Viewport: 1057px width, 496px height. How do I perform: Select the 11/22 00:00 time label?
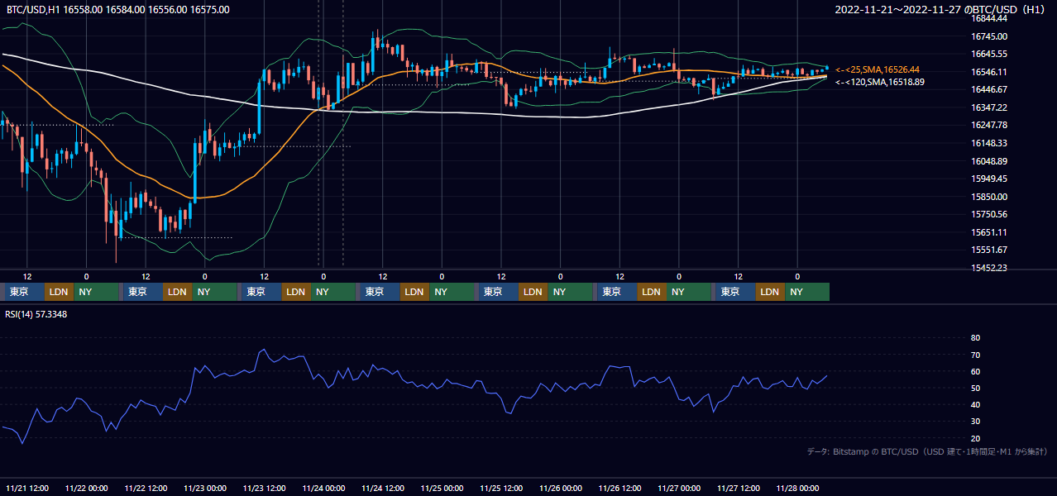click(x=87, y=488)
